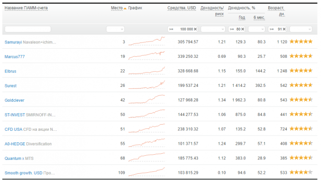
Task: Open the Quantum x MTS account
Action: click(x=19, y=159)
